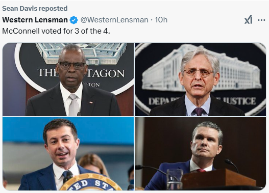Image resolution: width=269 pixels, height=193 pixels.
Task: Open Grok actions icon on the post
Action: coord(248,20)
